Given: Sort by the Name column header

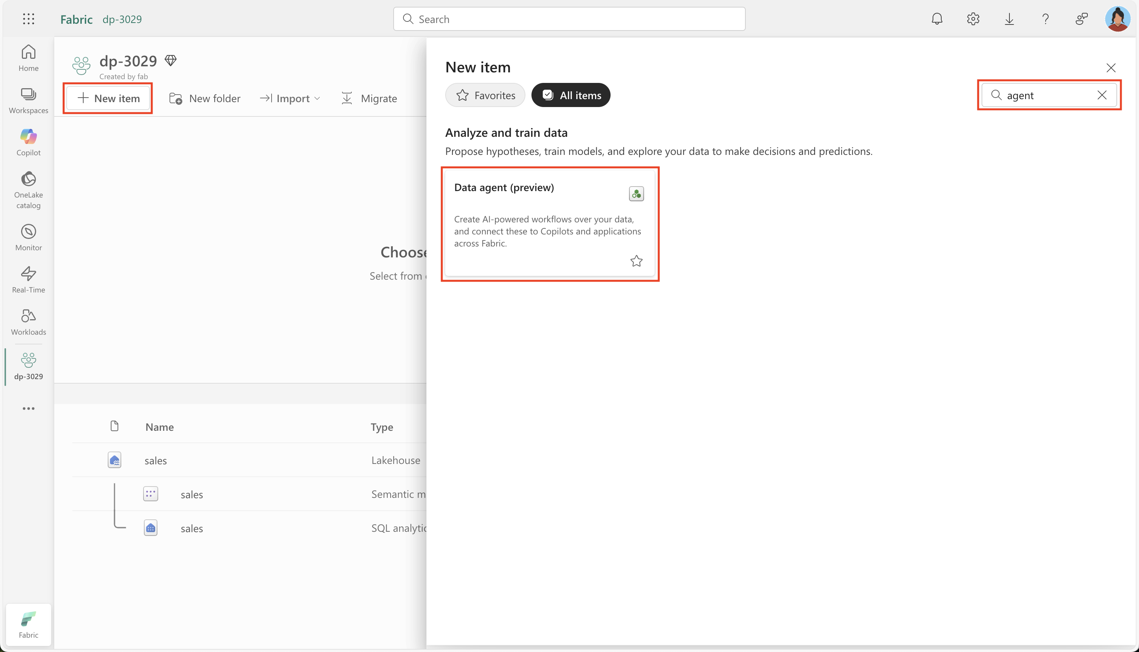Looking at the screenshot, I should (159, 427).
